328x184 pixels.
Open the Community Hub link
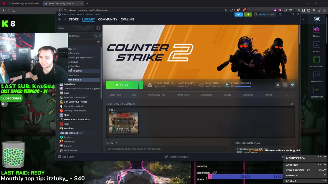156,95
